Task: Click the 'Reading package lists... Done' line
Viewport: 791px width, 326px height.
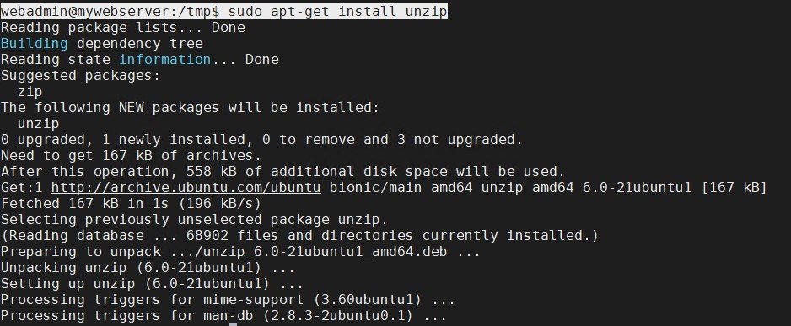Action: point(122,27)
